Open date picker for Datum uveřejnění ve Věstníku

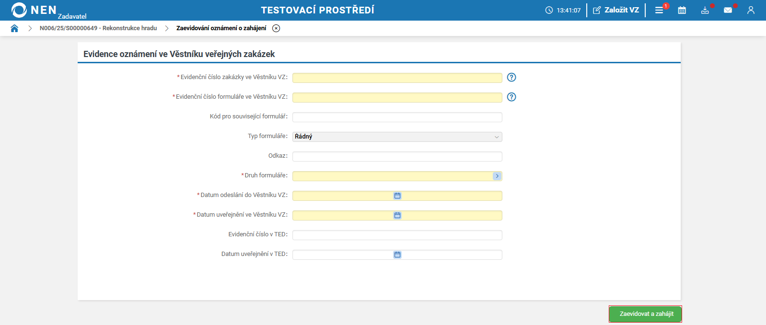tap(397, 215)
